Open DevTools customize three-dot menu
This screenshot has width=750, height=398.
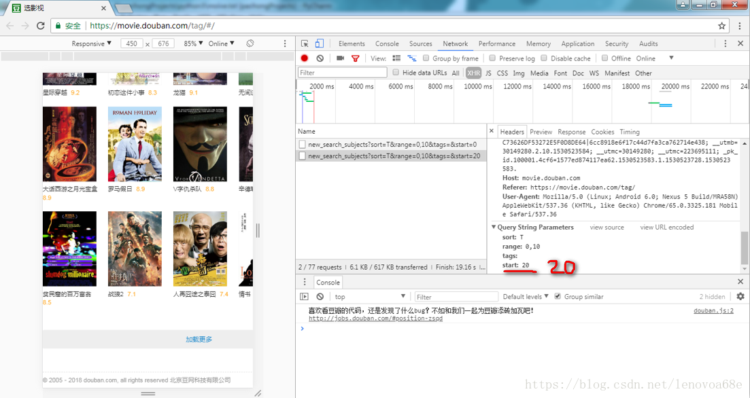pos(725,43)
